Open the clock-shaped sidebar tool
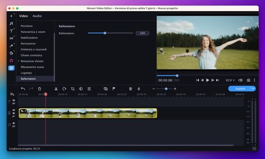 click(x=11, y=53)
